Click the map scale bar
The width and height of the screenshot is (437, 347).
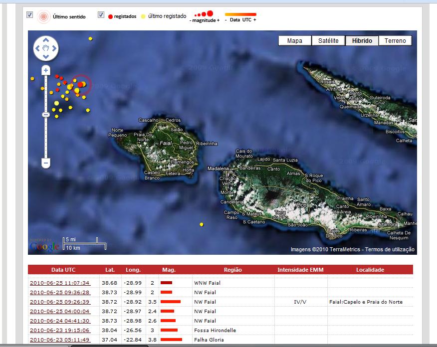[85, 244]
